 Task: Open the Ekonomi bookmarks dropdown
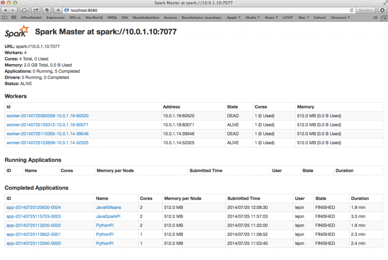[x=340, y=17]
